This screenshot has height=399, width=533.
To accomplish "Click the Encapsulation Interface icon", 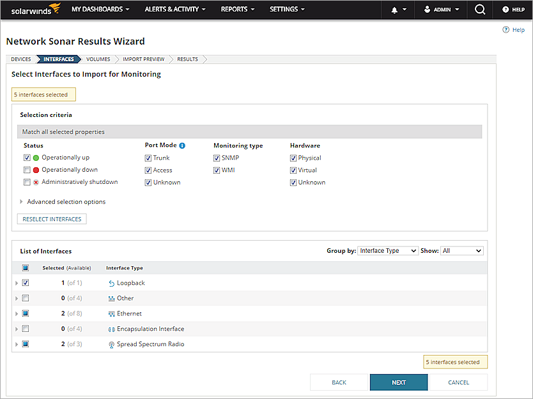I will (112, 328).
